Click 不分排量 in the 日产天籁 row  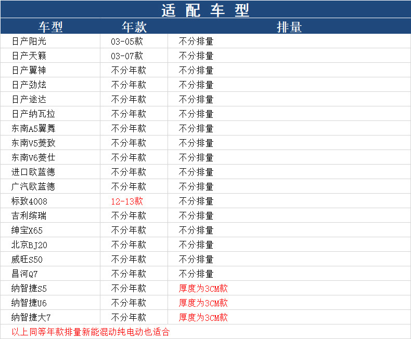coord(196,56)
